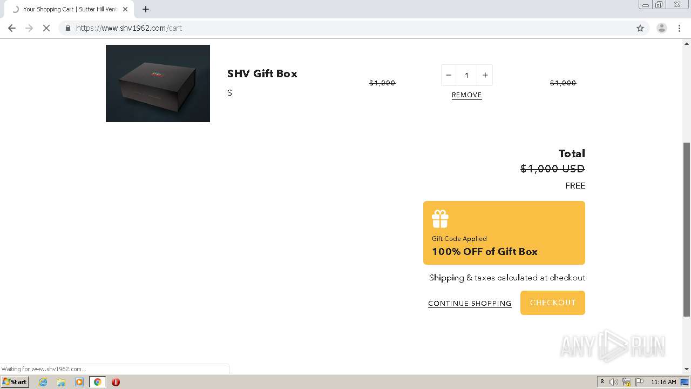Show hidden system tray icons

pos(602,382)
